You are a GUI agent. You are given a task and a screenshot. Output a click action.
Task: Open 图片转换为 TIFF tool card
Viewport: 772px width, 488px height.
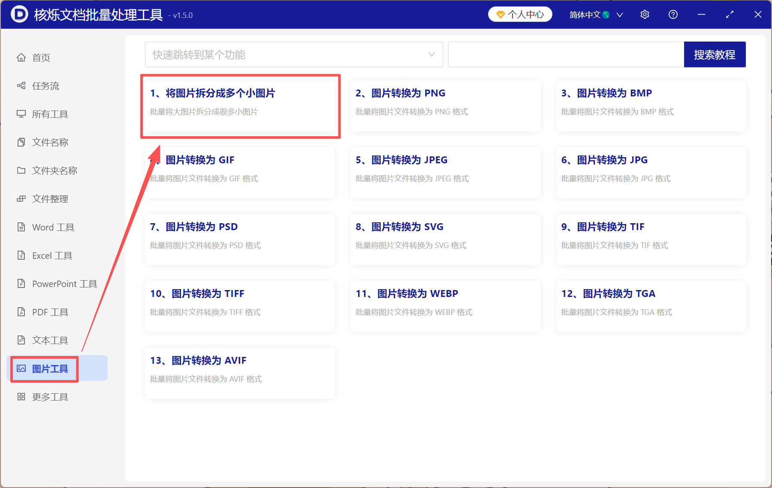tap(240, 306)
